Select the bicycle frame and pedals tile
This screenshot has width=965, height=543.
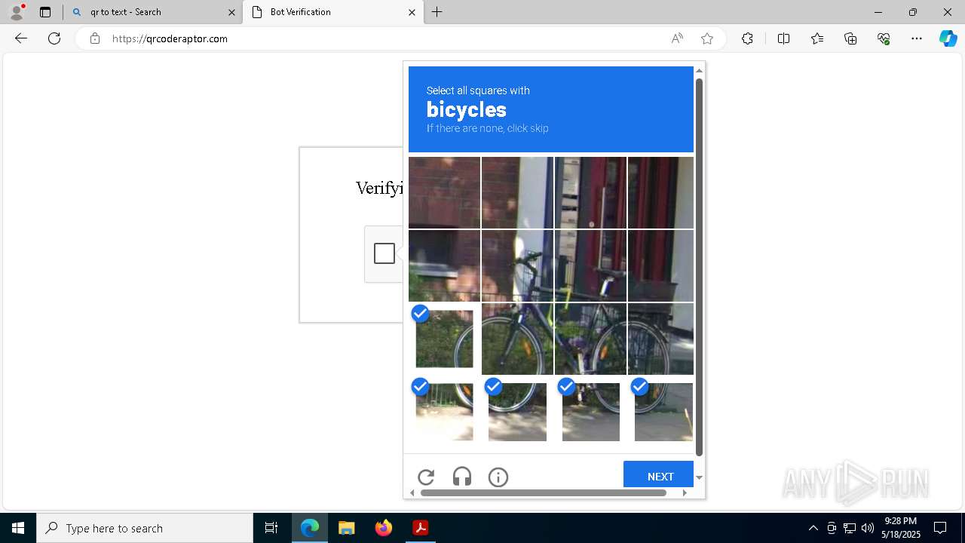pos(590,339)
